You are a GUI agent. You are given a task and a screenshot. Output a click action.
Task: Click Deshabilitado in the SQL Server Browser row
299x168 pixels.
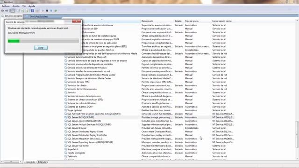point(192,128)
